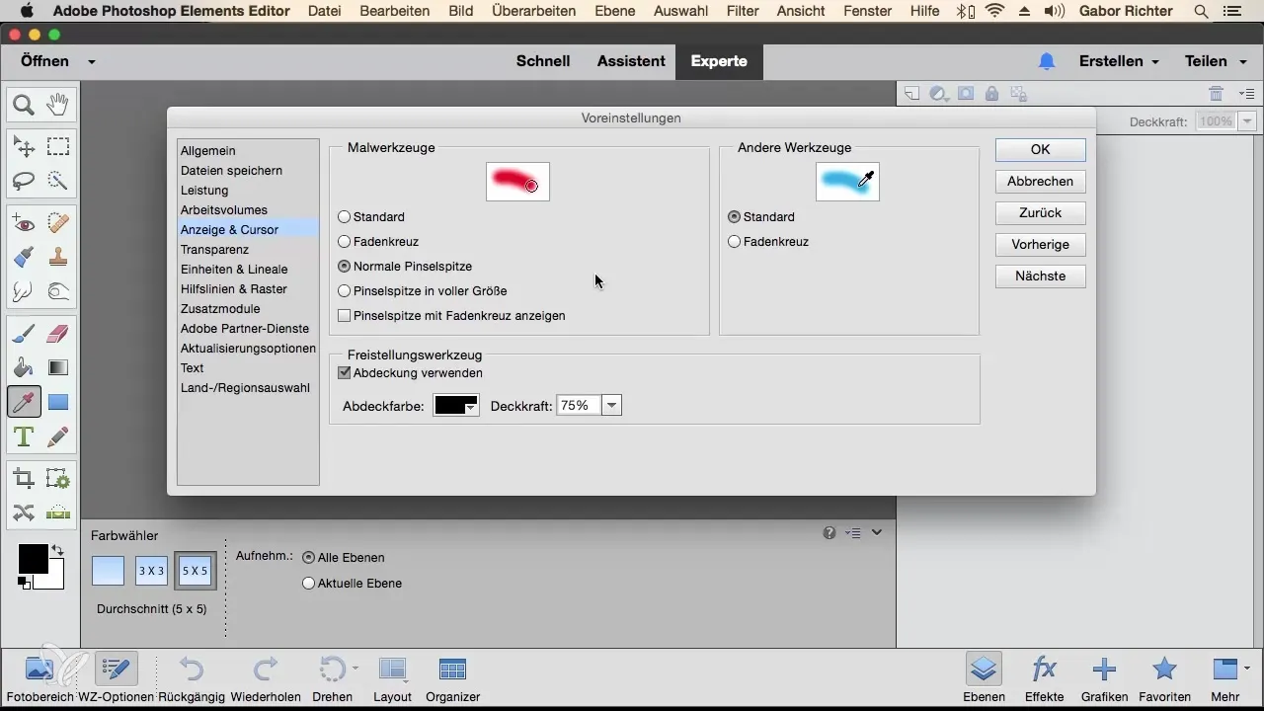Click the Rückgängig undo button
The width and height of the screenshot is (1264, 711).
192,678
